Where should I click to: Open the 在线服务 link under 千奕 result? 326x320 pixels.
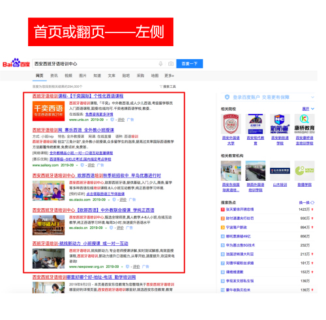pyautogui.click(x=99, y=114)
